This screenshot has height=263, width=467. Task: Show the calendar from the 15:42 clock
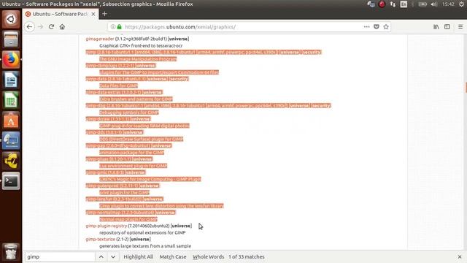(448, 4)
